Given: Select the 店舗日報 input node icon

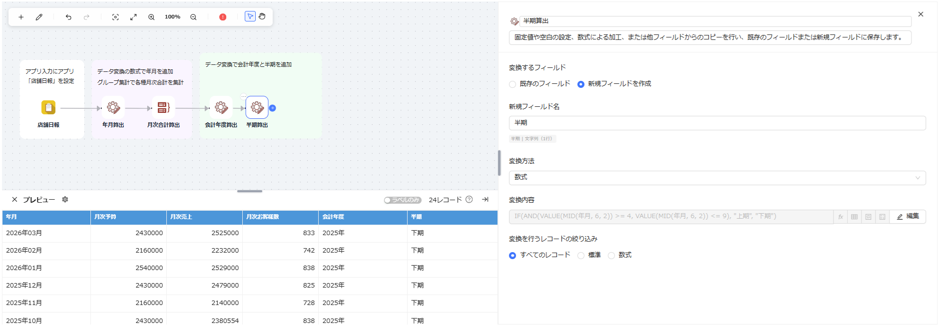Looking at the screenshot, I should 48,107.
